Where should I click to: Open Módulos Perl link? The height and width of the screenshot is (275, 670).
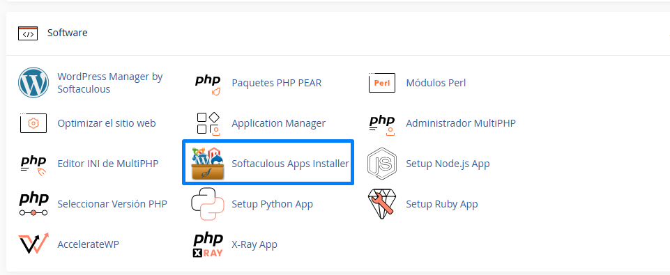(x=436, y=83)
